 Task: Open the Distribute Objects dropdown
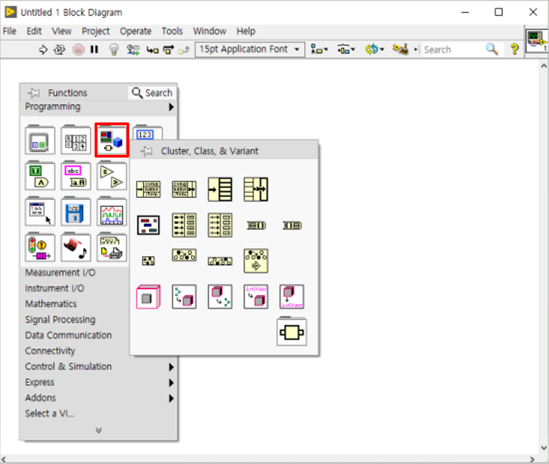click(346, 50)
